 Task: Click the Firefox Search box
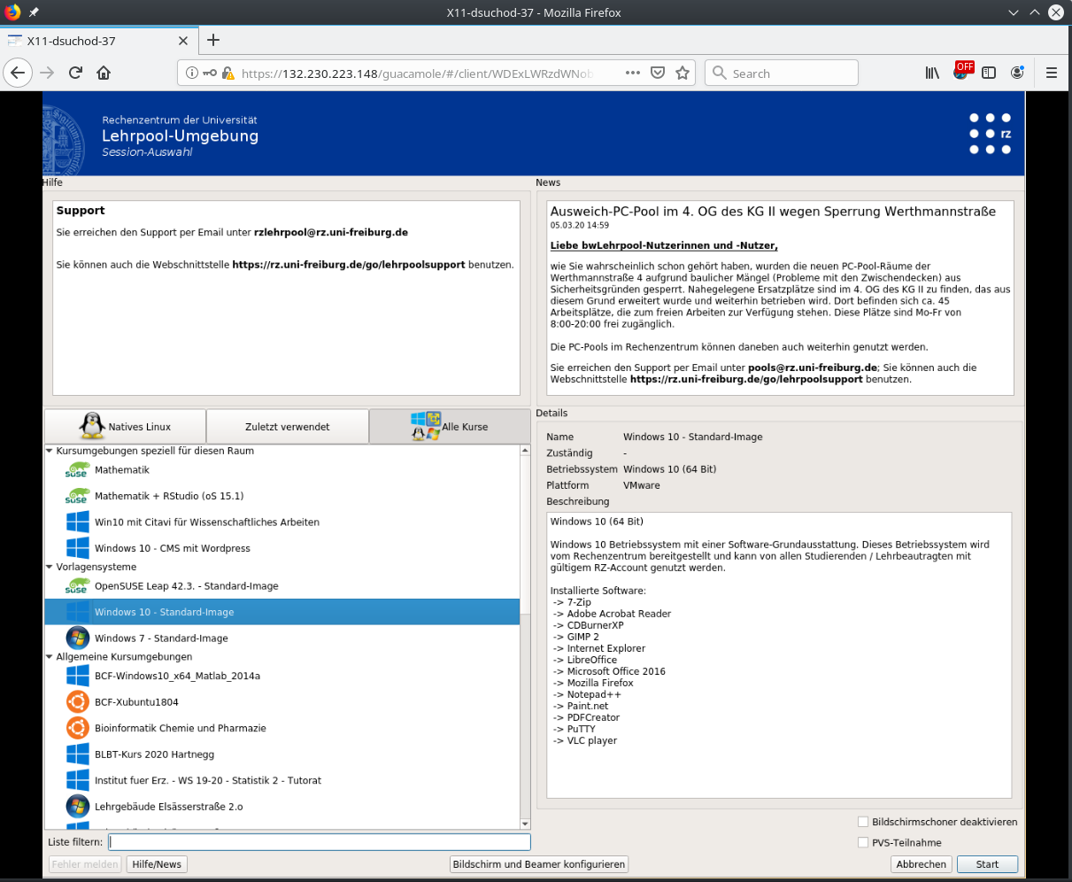(x=782, y=73)
